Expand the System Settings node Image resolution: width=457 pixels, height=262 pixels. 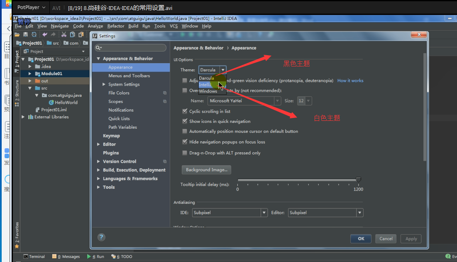[104, 84]
